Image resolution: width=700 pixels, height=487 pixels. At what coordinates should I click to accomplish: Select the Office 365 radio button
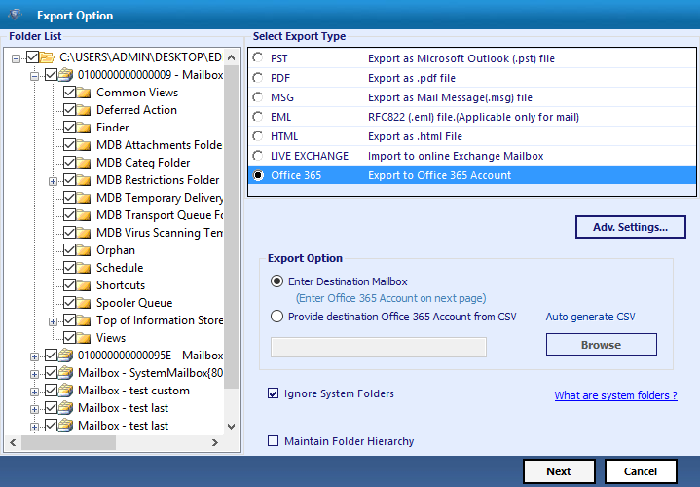258,175
